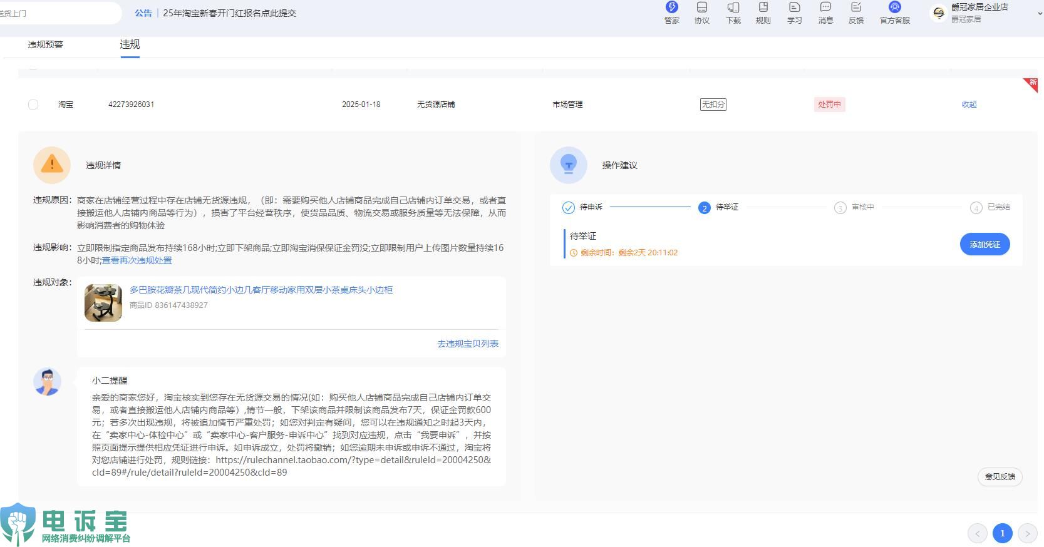Click the top-left search input field
The width and height of the screenshot is (1044, 547).
61,13
